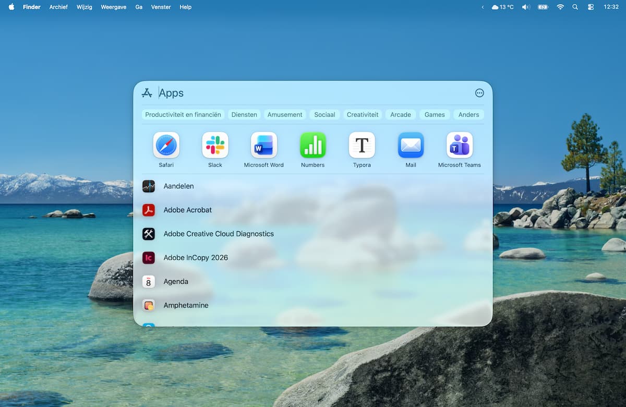Open Adobe Acrobat from the list
626x407 pixels.
tap(187, 210)
